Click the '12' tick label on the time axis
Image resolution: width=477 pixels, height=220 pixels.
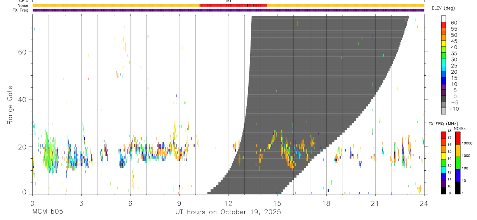tap(228, 203)
